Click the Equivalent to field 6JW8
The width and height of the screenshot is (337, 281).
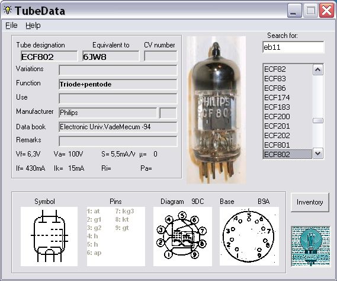click(x=111, y=56)
